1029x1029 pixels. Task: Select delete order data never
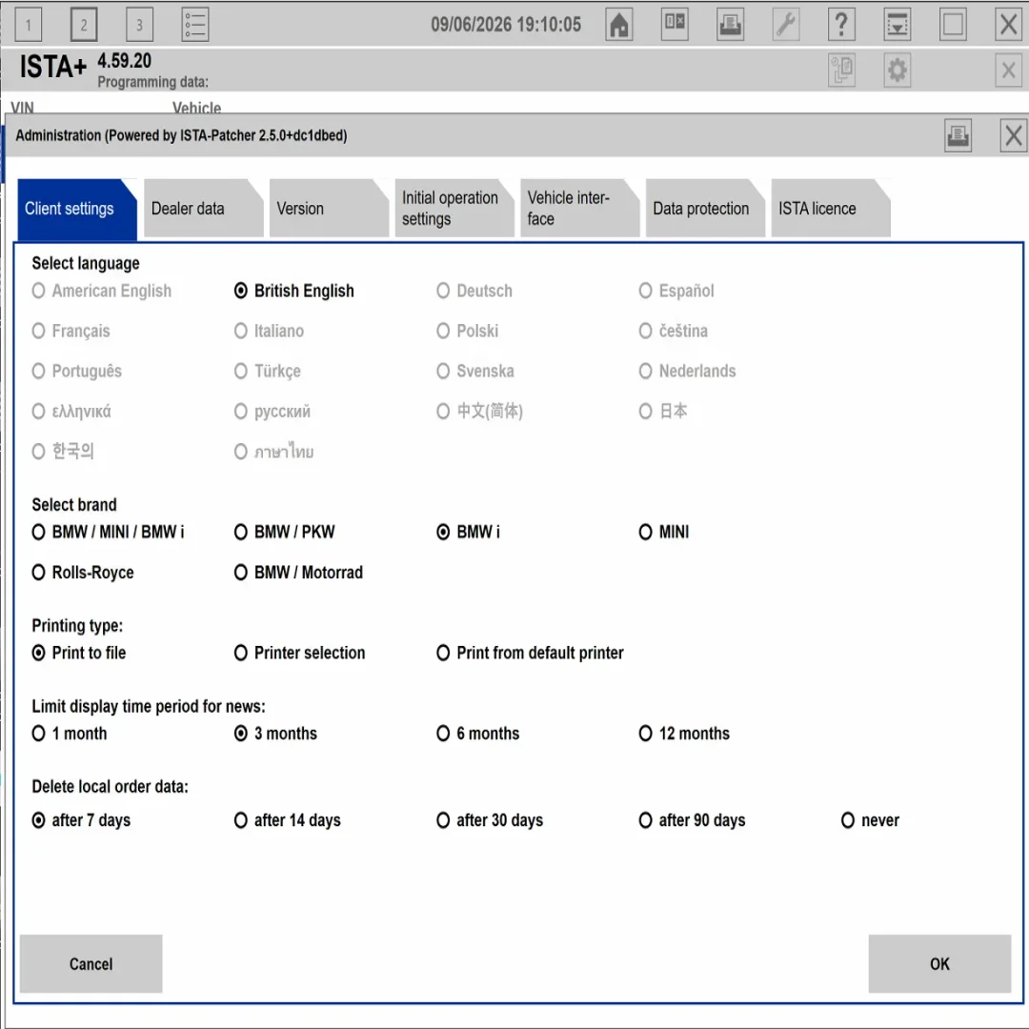(870, 820)
